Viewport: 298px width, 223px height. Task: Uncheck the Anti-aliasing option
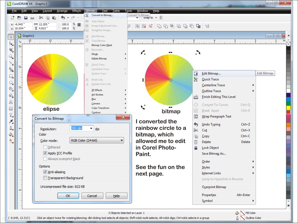45,172
